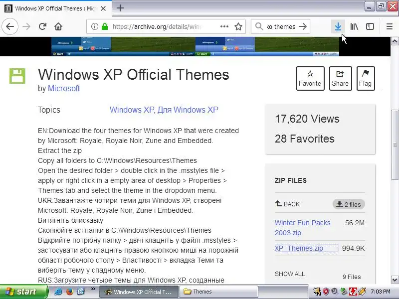
Task: Go back to the previous page
Action: point(10,26)
